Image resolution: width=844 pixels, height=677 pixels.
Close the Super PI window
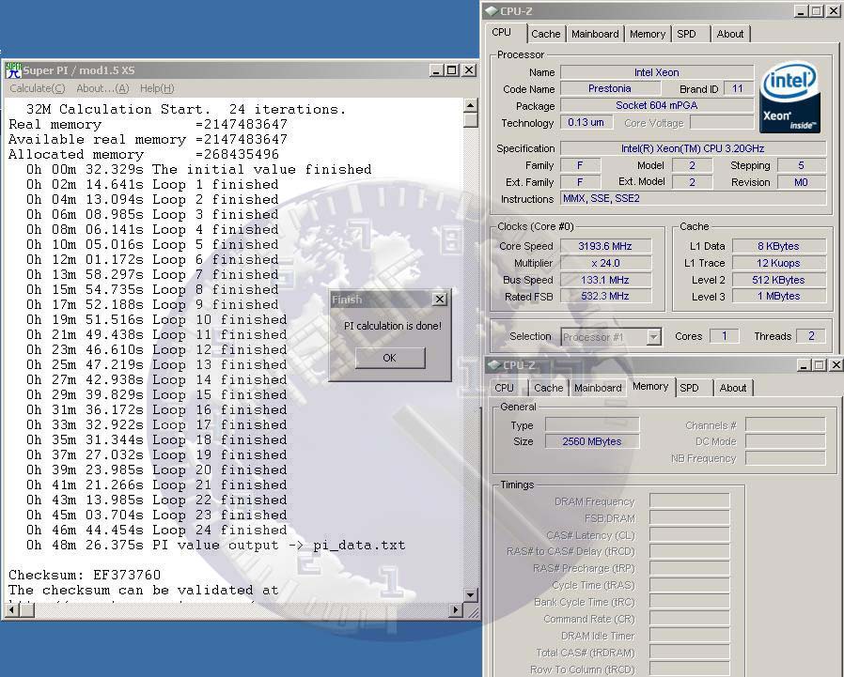[469, 70]
